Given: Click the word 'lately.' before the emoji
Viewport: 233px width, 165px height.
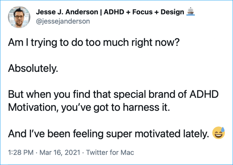Looking at the screenshot, I should coord(194,133).
